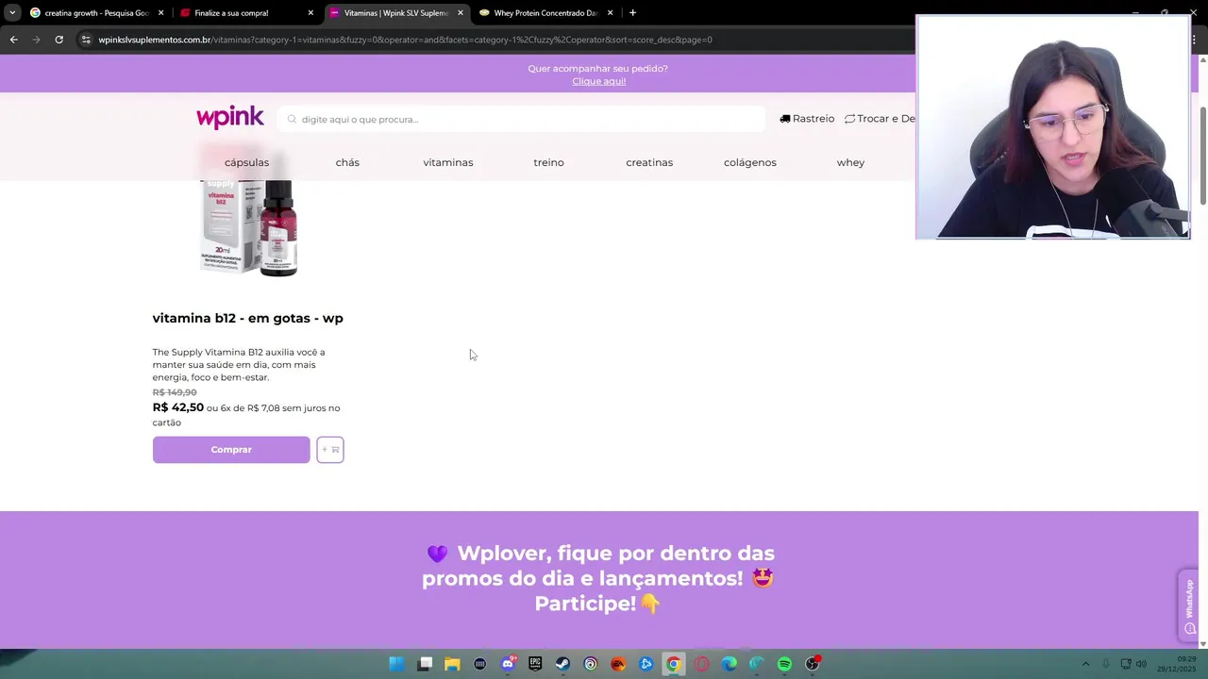Open Spotify from the taskbar
1208x679 pixels.
click(x=784, y=664)
